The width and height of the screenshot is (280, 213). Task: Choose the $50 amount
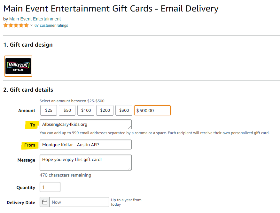tap(67, 110)
